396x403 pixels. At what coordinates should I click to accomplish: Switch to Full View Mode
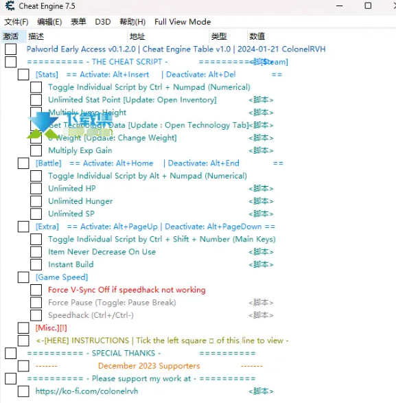[x=183, y=22]
